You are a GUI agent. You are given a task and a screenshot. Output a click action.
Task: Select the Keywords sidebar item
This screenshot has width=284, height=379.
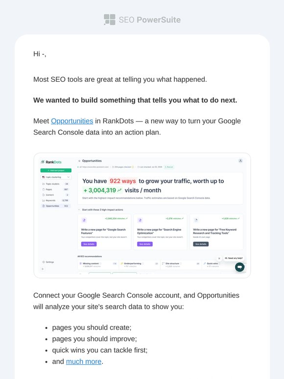(x=55, y=200)
